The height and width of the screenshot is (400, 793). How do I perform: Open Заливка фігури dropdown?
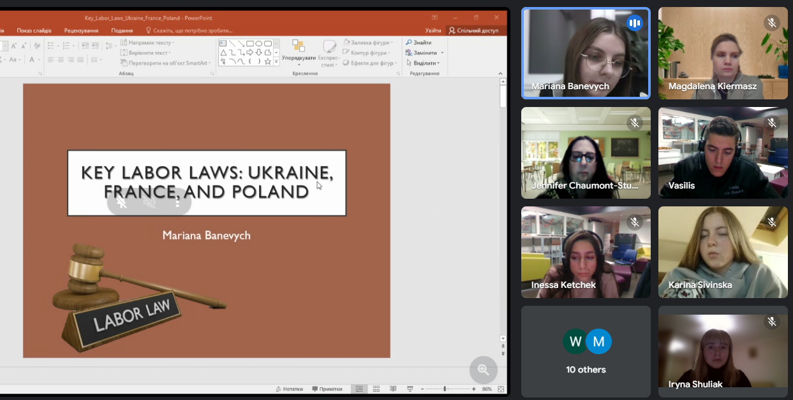tap(367, 43)
